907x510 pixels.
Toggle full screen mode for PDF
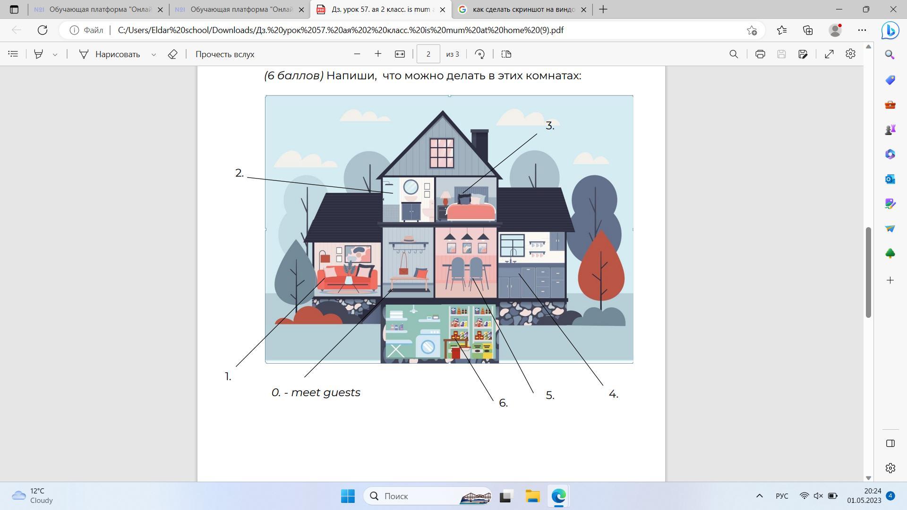point(829,54)
